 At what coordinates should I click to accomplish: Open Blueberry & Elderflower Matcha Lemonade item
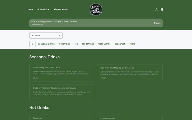62,93
